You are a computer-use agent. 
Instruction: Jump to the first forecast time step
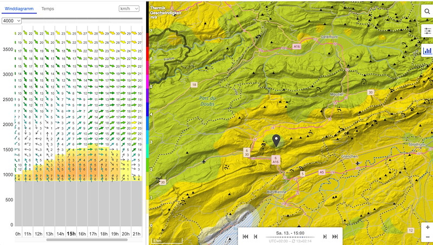[245, 236]
